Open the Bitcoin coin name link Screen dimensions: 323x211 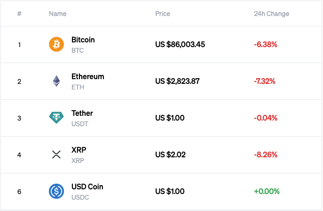click(83, 40)
